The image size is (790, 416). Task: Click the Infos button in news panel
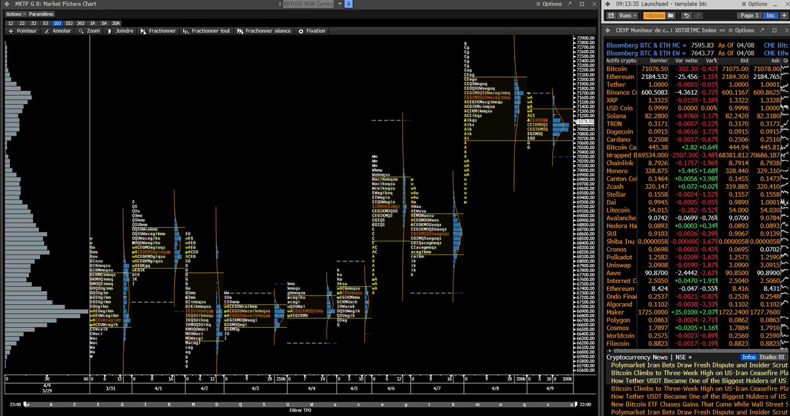tap(749, 357)
